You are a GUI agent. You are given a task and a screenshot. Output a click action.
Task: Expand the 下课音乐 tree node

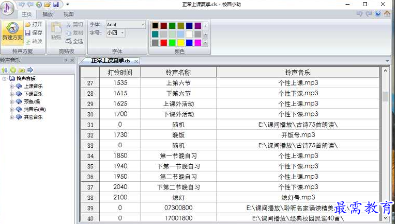pos(12,94)
